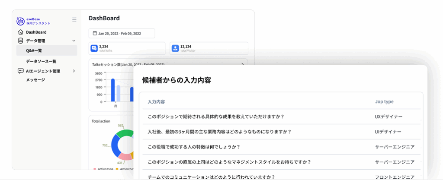The height and width of the screenshot is (180, 443).
Task: Click the データ管理 database icon
Action: 21,41
